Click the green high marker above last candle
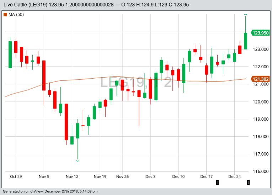The image size is (272, 195). click(x=245, y=15)
